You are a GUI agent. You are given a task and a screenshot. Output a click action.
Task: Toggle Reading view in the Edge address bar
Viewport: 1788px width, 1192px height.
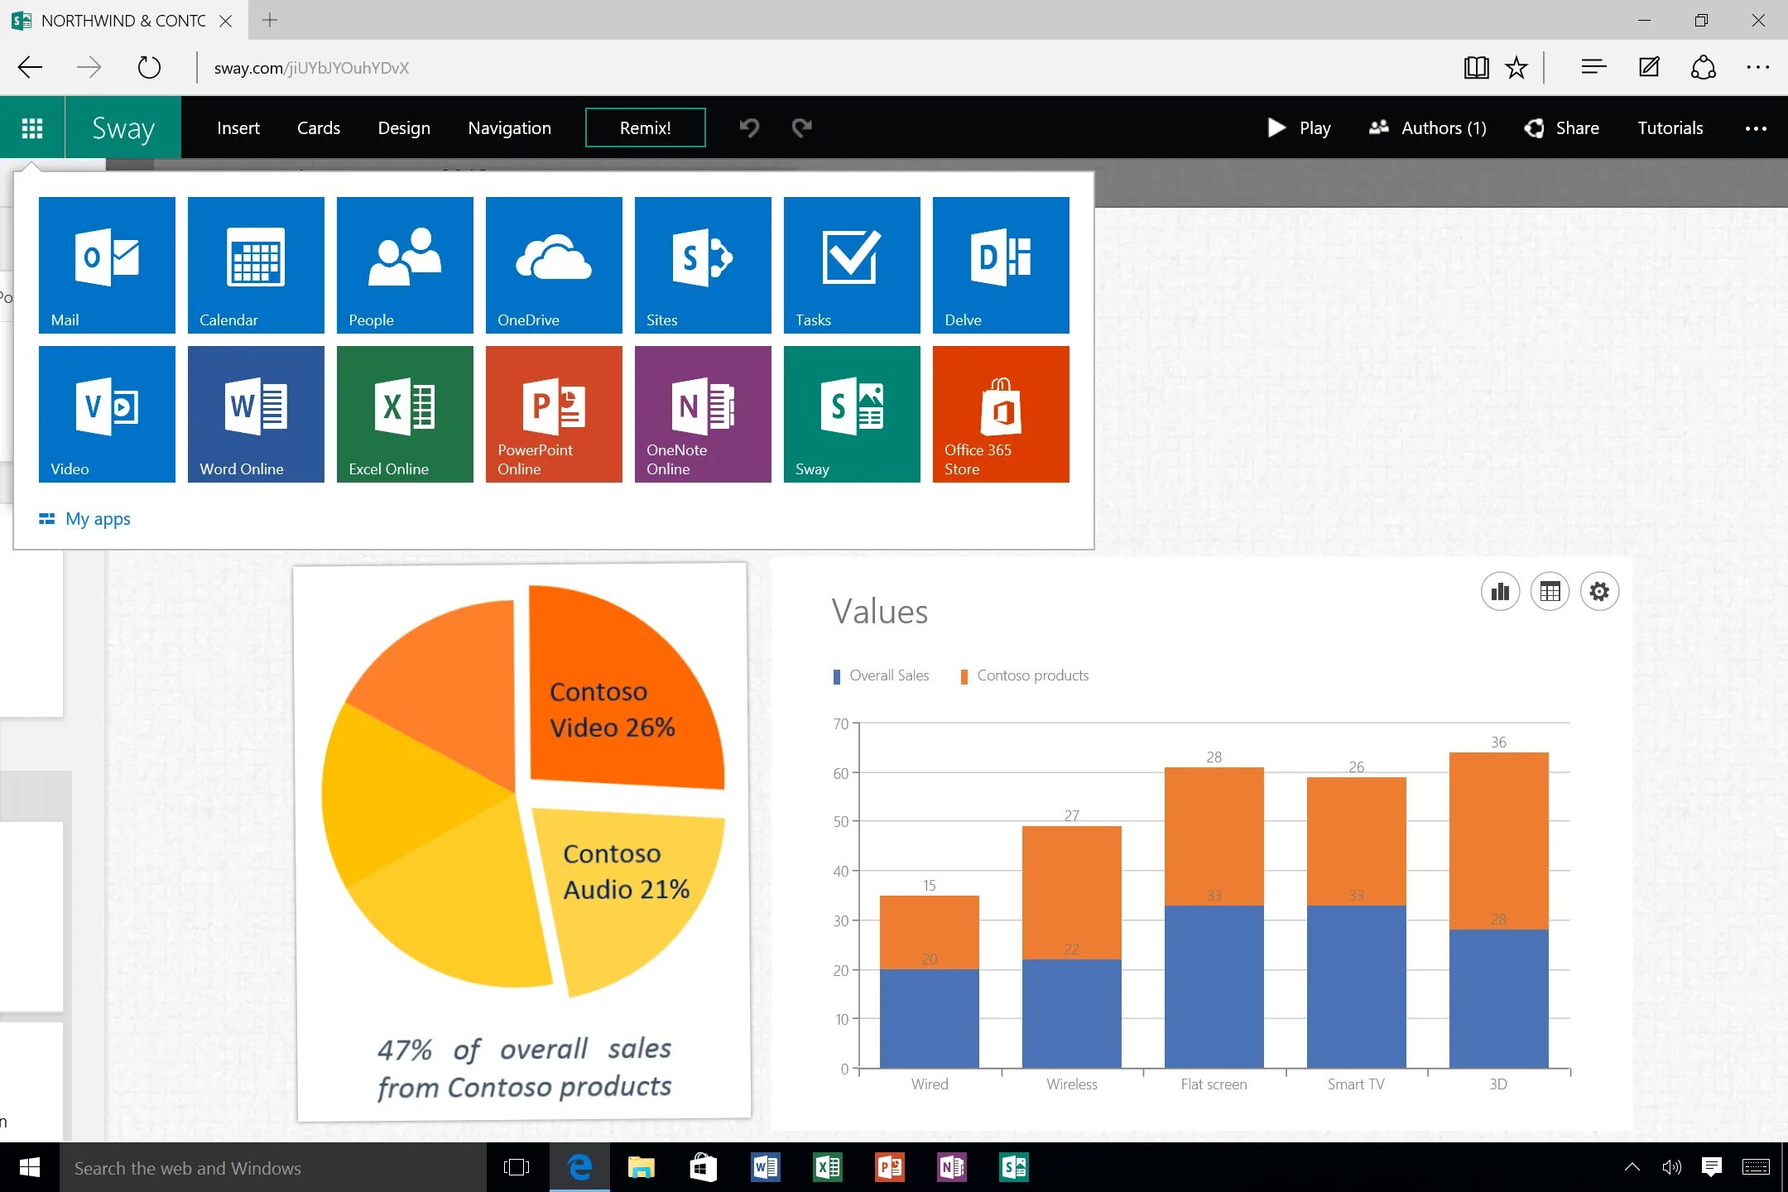click(x=1476, y=67)
